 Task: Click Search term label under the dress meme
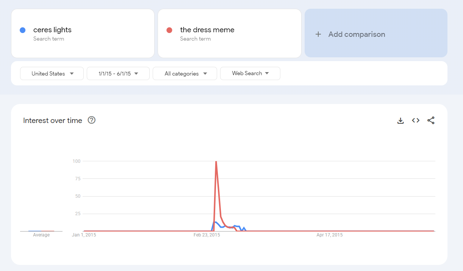click(196, 39)
